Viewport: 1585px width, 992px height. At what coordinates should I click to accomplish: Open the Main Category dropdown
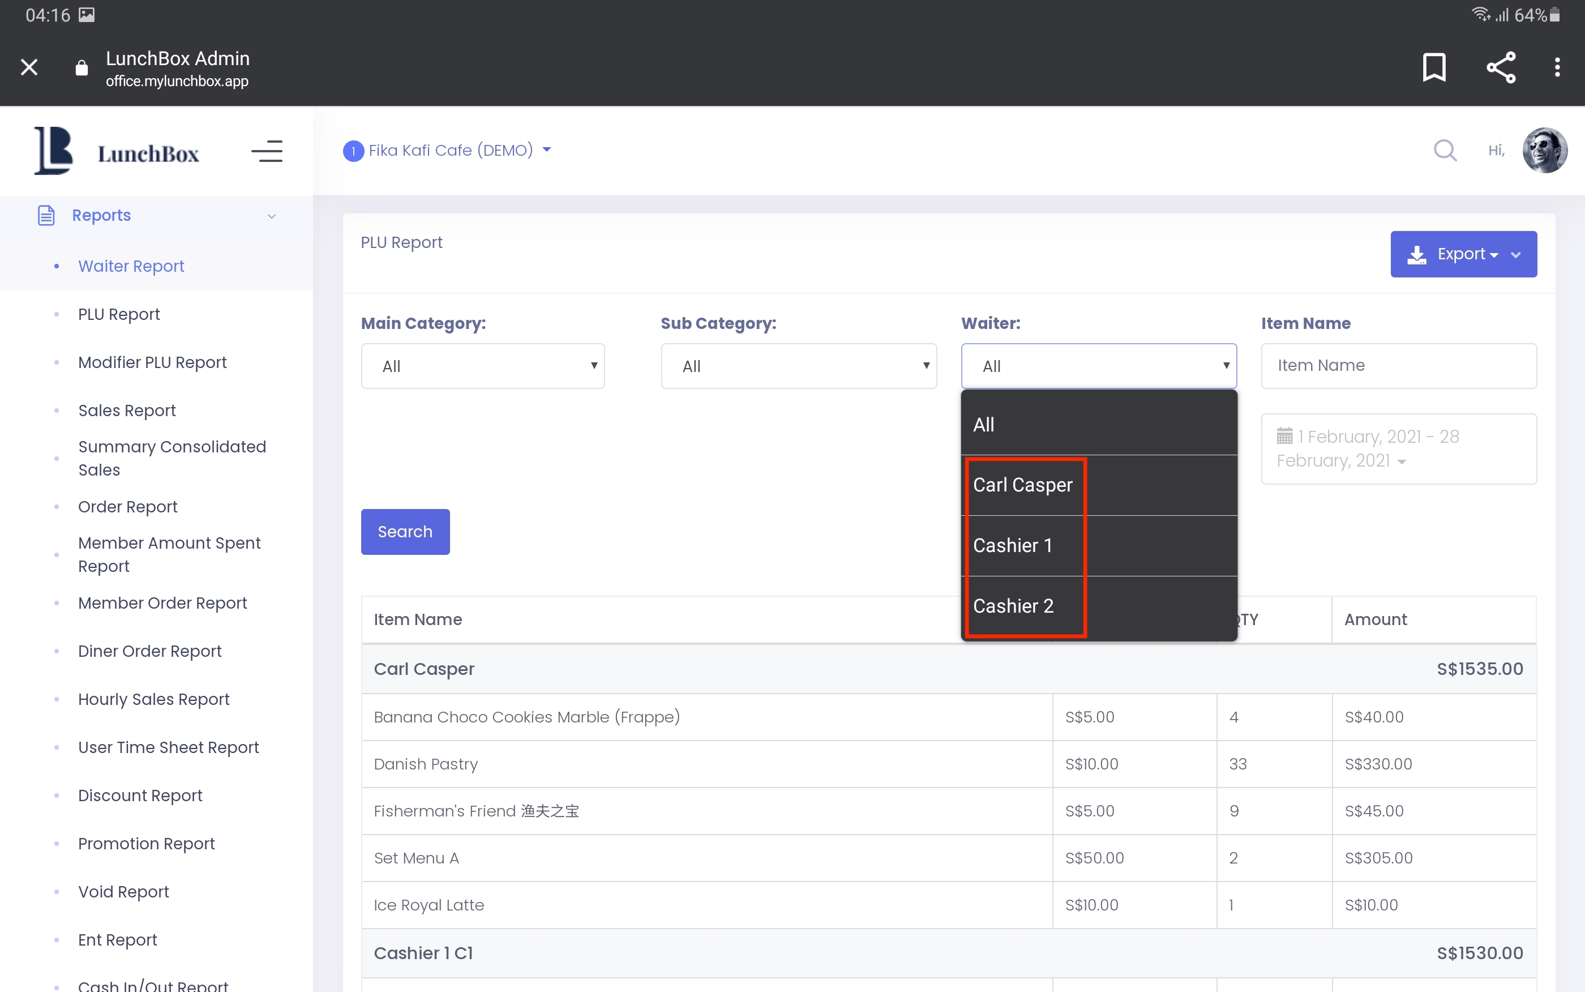click(x=483, y=366)
